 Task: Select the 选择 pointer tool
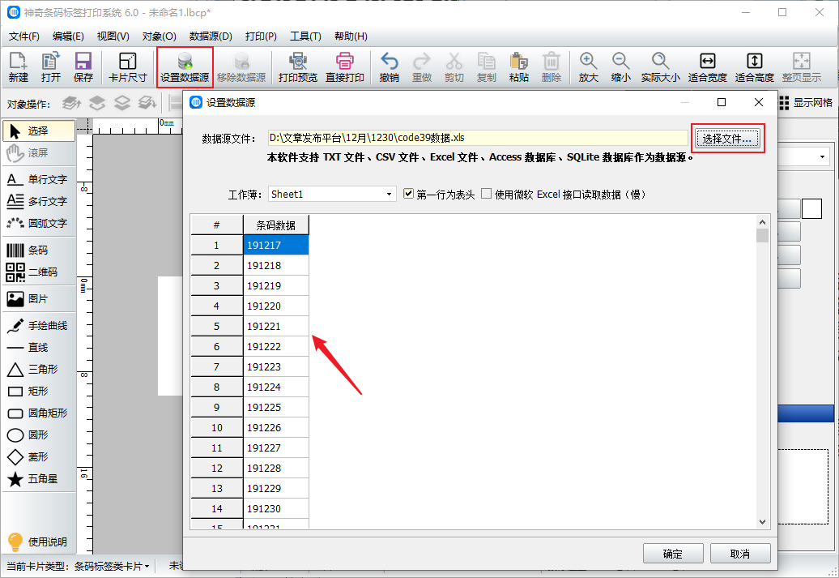(x=39, y=131)
